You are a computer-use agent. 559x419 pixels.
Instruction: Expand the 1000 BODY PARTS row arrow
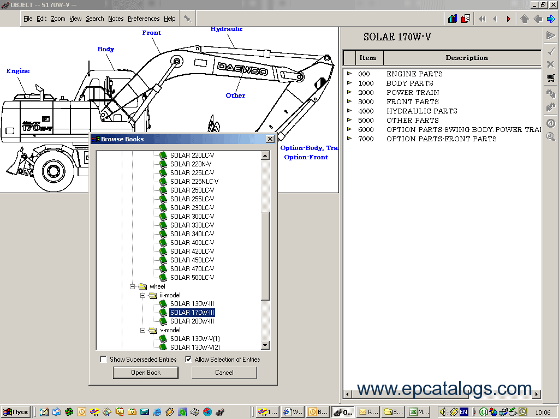[x=349, y=83]
